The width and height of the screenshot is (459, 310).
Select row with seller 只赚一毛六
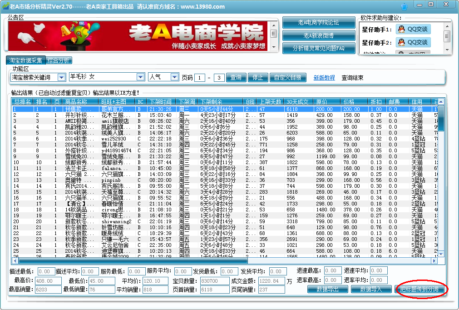click(225, 239)
